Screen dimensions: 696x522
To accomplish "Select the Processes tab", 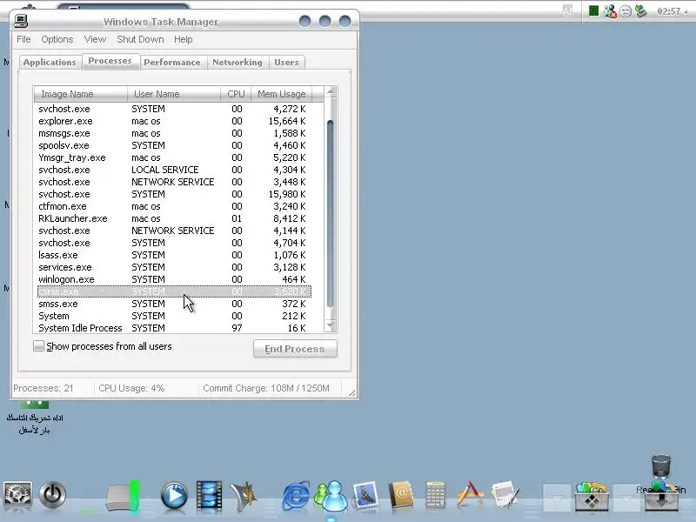I will click(x=110, y=61).
